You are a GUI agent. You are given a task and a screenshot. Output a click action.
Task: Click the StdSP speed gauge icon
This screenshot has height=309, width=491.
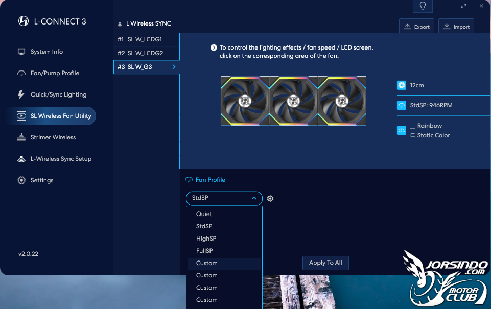(402, 105)
